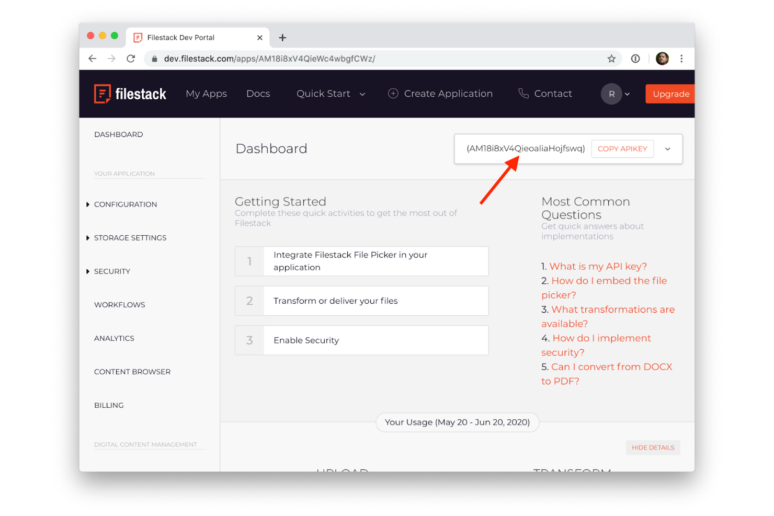Image resolution: width=774 pixels, height=516 pixels.
Task: Open the What is my API key link
Action: tap(598, 266)
